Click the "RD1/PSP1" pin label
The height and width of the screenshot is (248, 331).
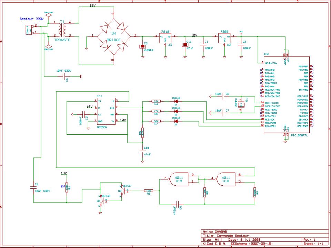270,126
